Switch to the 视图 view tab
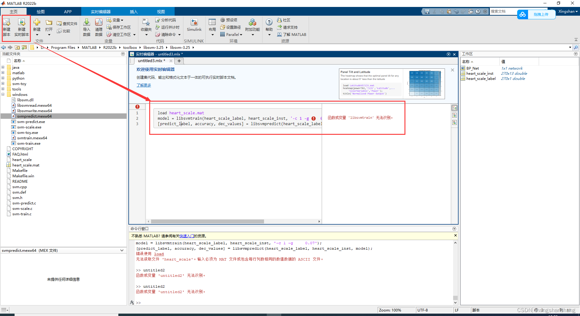The height and width of the screenshot is (316, 580). (x=161, y=12)
